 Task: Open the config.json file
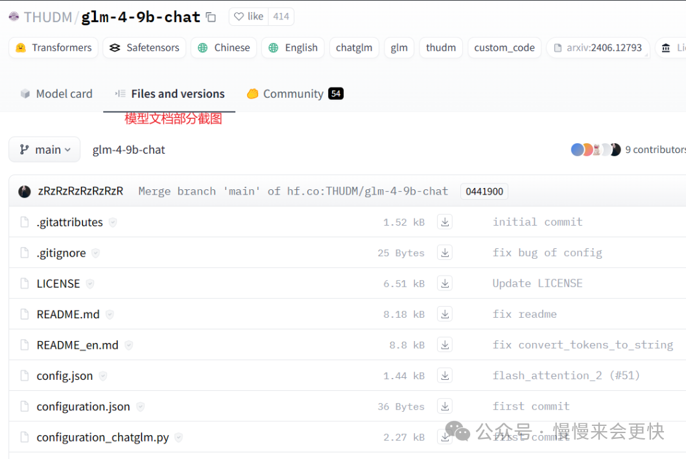(x=65, y=376)
